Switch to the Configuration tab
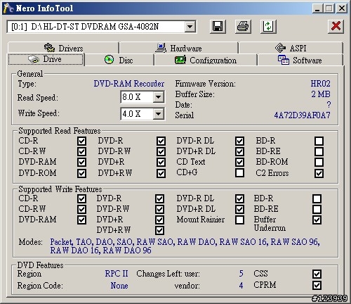 [206, 60]
